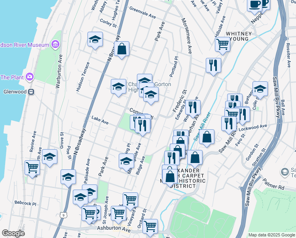Open the shopping bag marker near Lockwood Ave
Image resolution: width=296 pixels, height=238 pixels.
pos(207,137)
